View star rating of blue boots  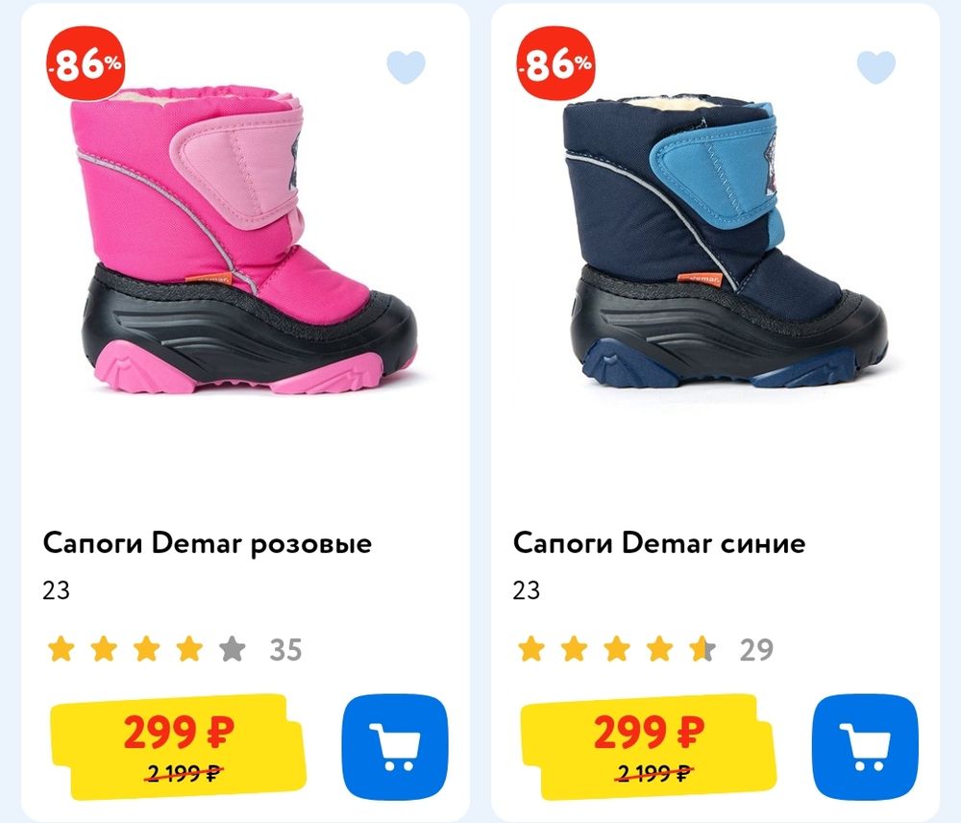(617, 649)
